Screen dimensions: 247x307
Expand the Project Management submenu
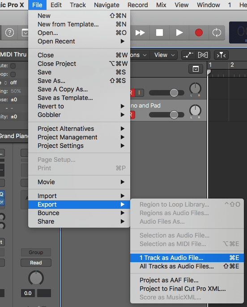(79, 137)
